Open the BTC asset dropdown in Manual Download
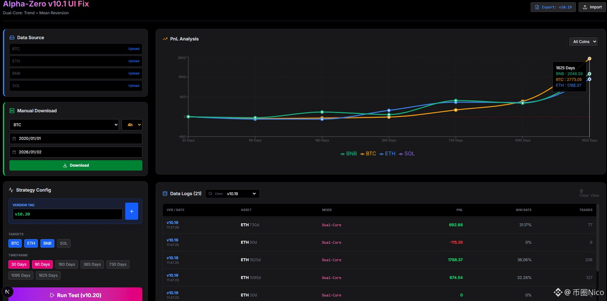Viewport: 607px width, 301px height. (64, 125)
